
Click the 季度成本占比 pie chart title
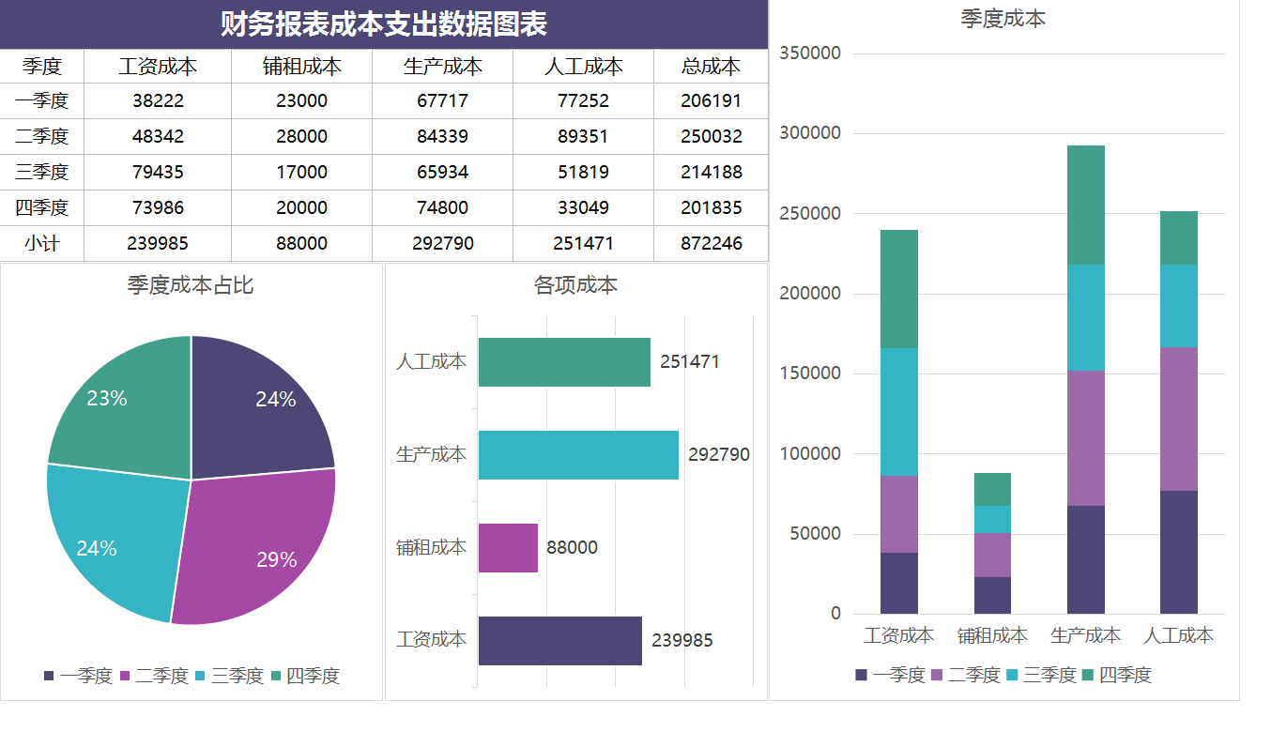pos(191,285)
